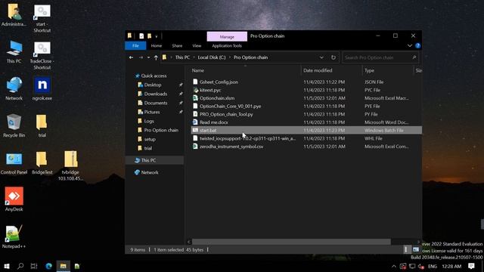Open Pictures in Quick access

(152, 112)
